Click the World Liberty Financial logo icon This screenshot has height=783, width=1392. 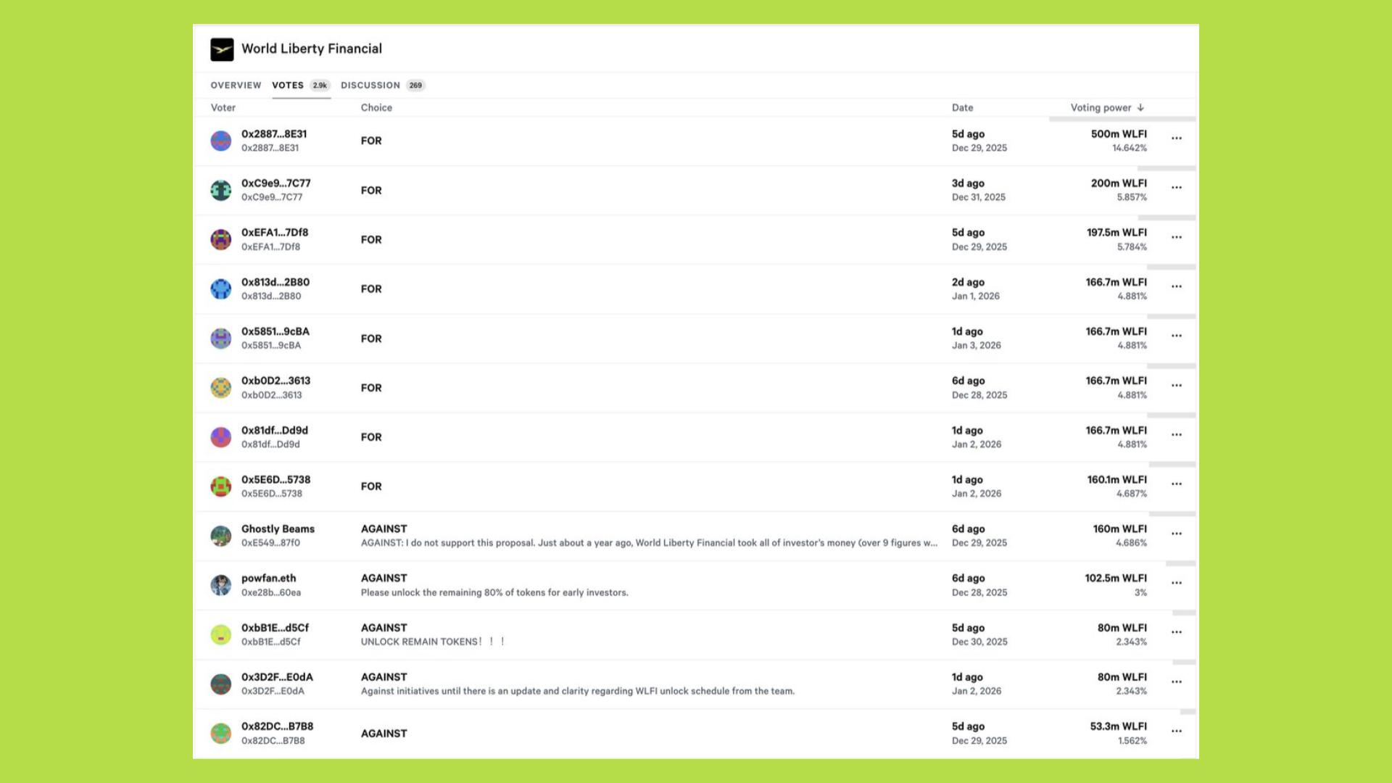222,49
